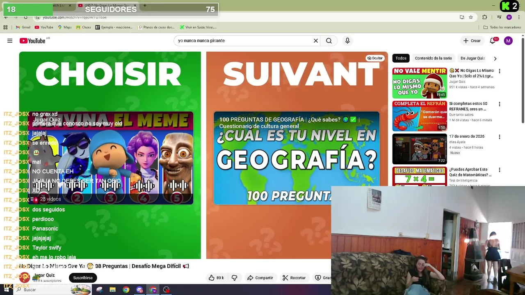Open the Chrome profile avatar in the toolbar

point(509,17)
